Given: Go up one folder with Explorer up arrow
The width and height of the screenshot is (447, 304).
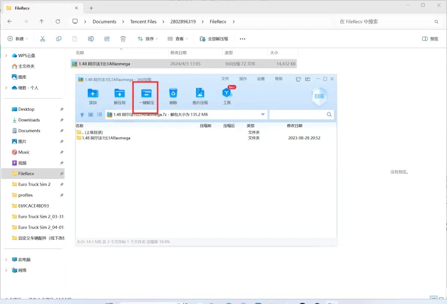Looking at the screenshot, I should pyautogui.click(x=42, y=21).
